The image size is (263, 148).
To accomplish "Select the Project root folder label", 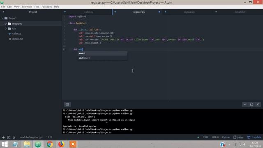I will pos(13,18).
